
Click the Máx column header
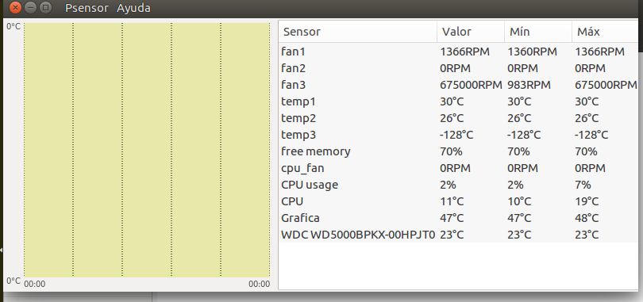[607, 32]
